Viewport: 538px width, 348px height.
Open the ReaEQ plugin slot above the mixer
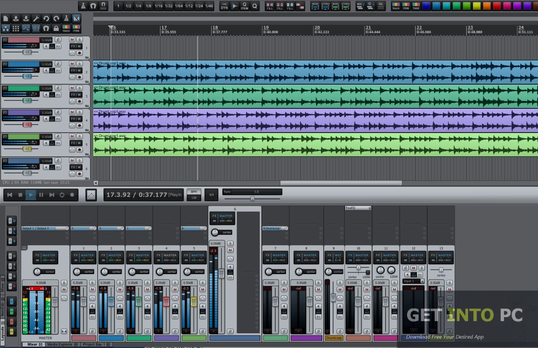pos(358,207)
